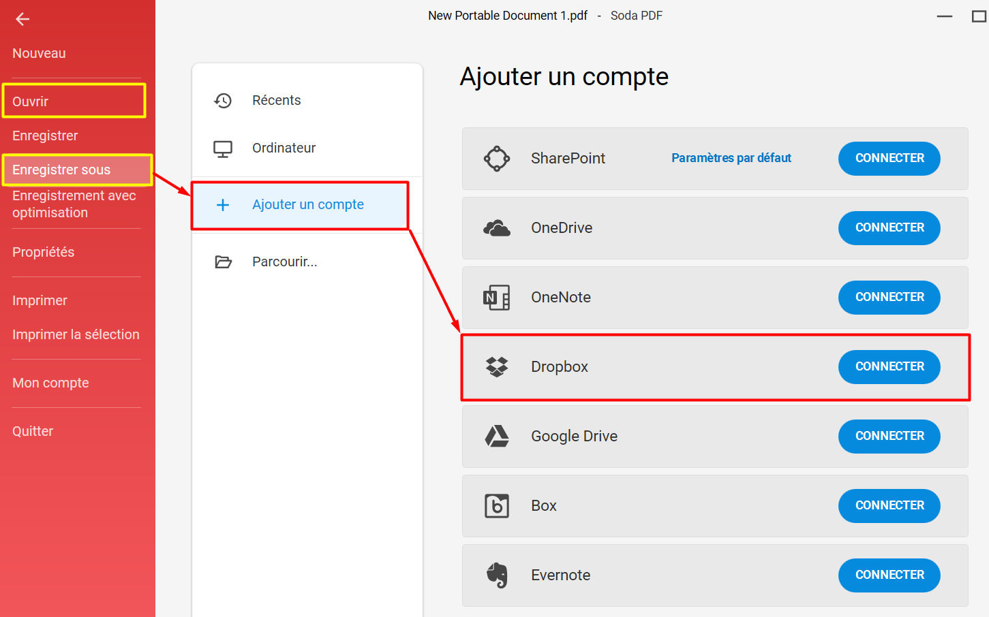Maximize the Soda PDF window

[979, 16]
